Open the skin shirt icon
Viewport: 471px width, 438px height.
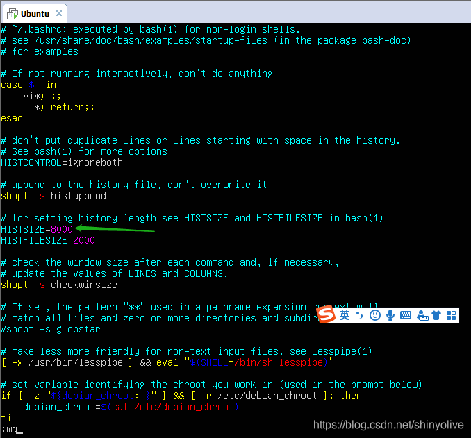tap(436, 316)
